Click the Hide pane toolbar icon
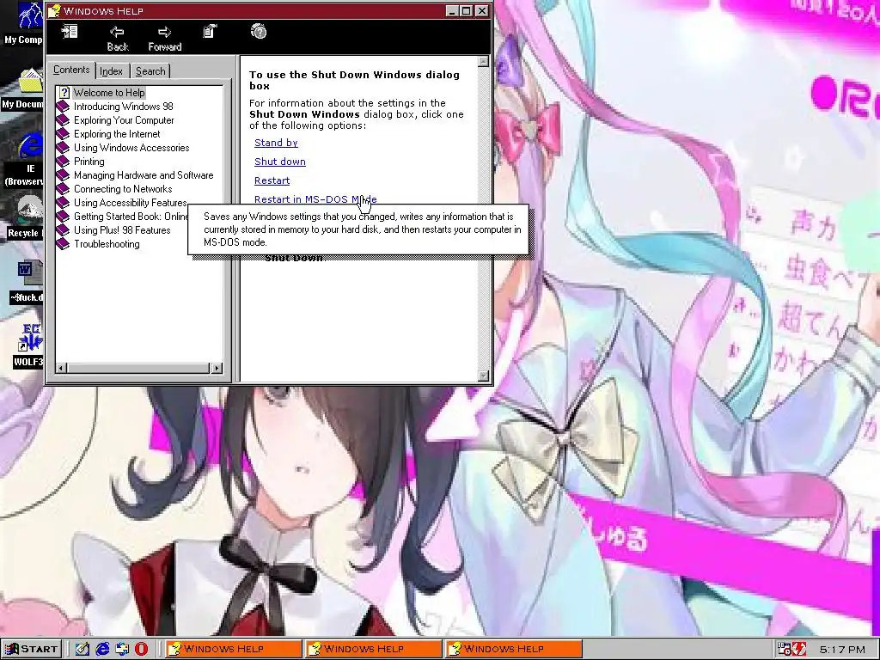880x660 pixels. 70,32
